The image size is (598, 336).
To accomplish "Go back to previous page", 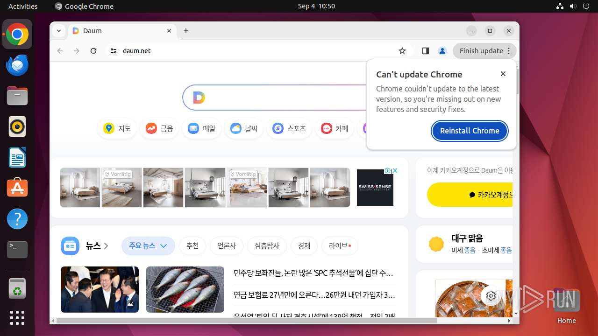I will (60, 51).
